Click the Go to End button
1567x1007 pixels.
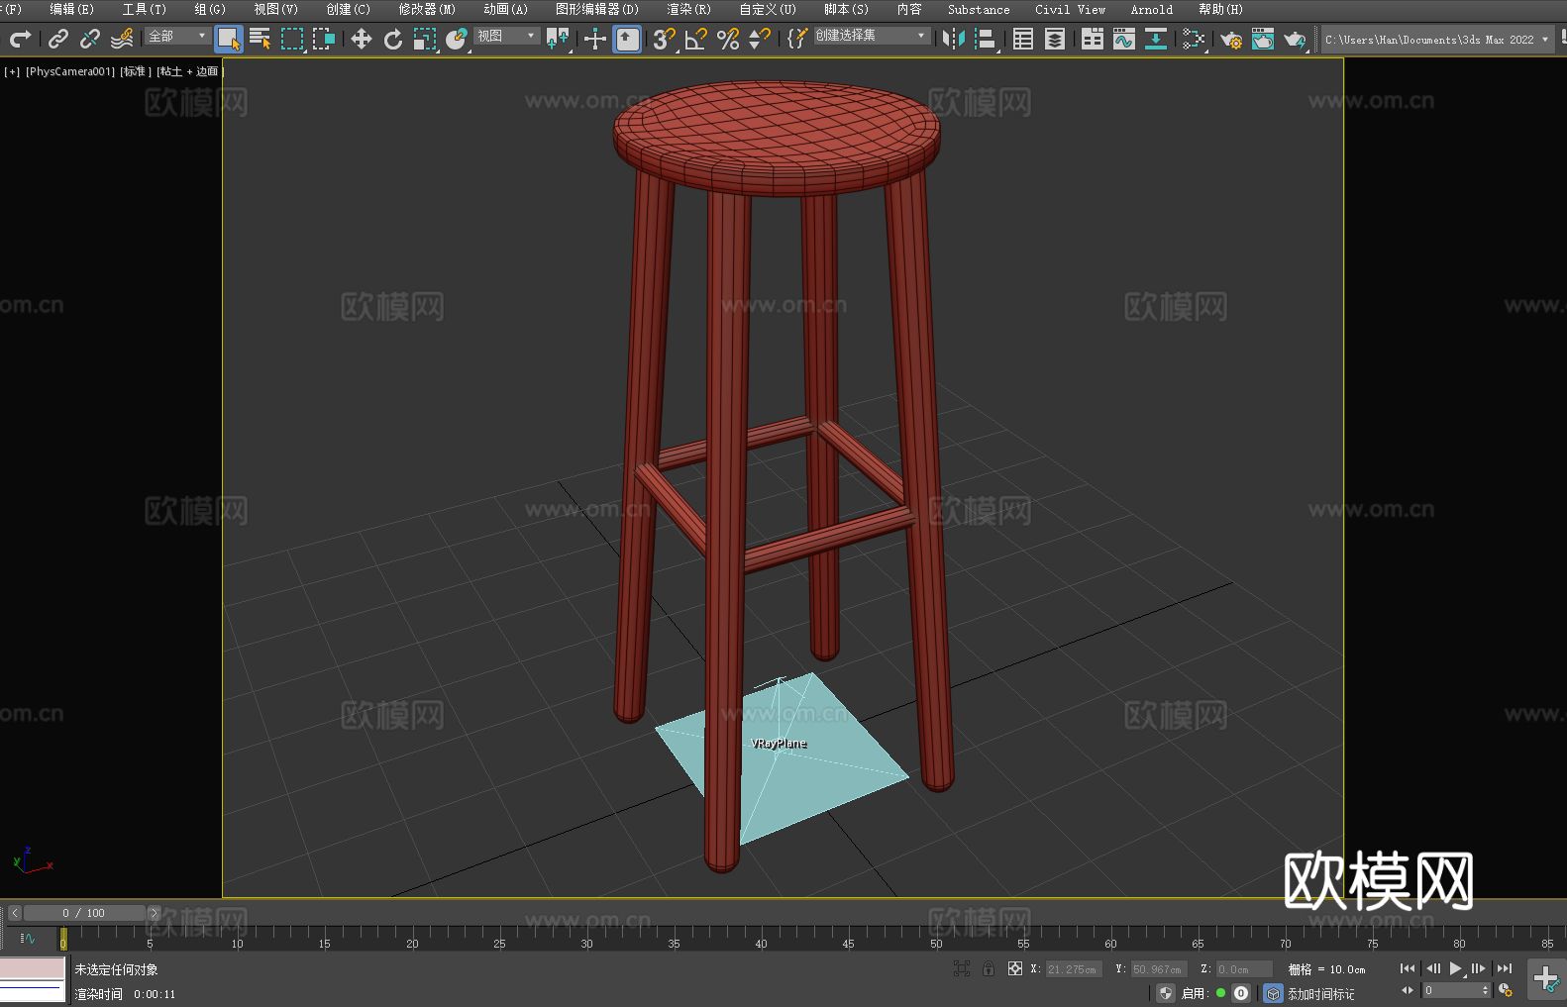[1505, 968]
